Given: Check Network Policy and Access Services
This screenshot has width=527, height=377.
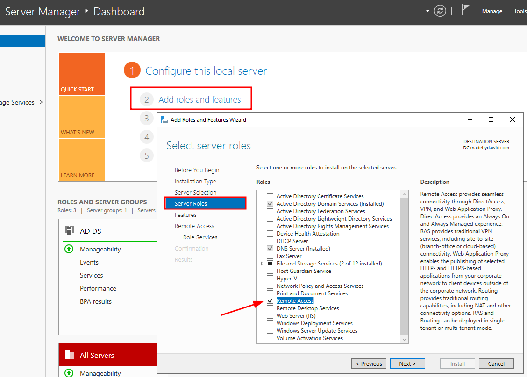Looking at the screenshot, I should [270, 286].
